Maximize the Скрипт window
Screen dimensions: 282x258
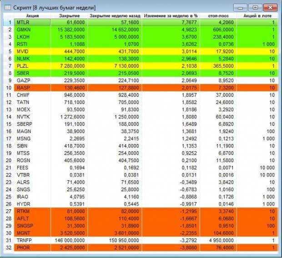coord(255,8)
